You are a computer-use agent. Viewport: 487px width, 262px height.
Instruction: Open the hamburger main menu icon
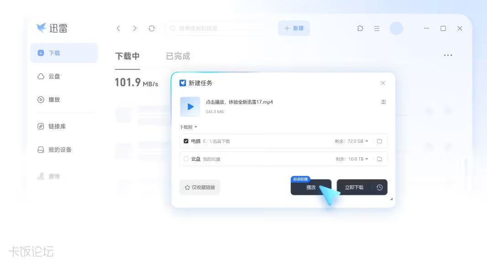pyautogui.click(x=377, y=28)
